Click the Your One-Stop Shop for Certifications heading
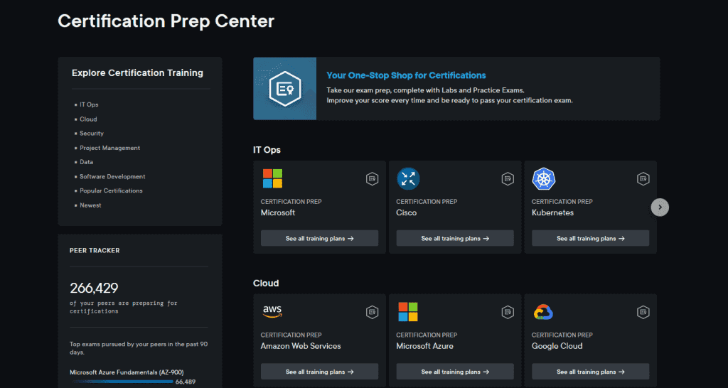The height and width of the screenshot is (388, 728). [x=406, y=75]
